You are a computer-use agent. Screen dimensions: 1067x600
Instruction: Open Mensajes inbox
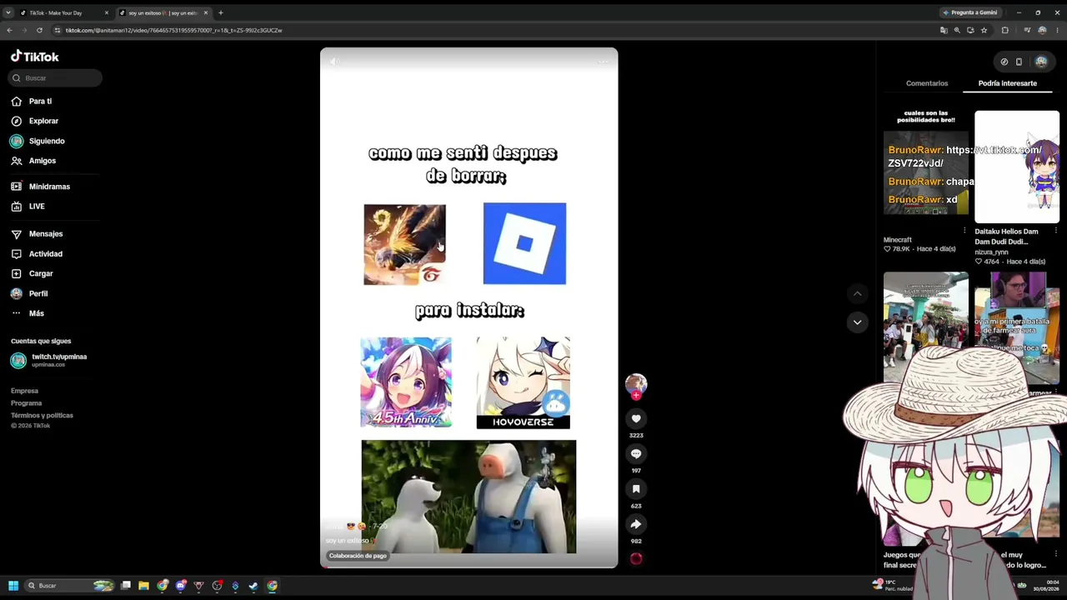pos(46,234)
